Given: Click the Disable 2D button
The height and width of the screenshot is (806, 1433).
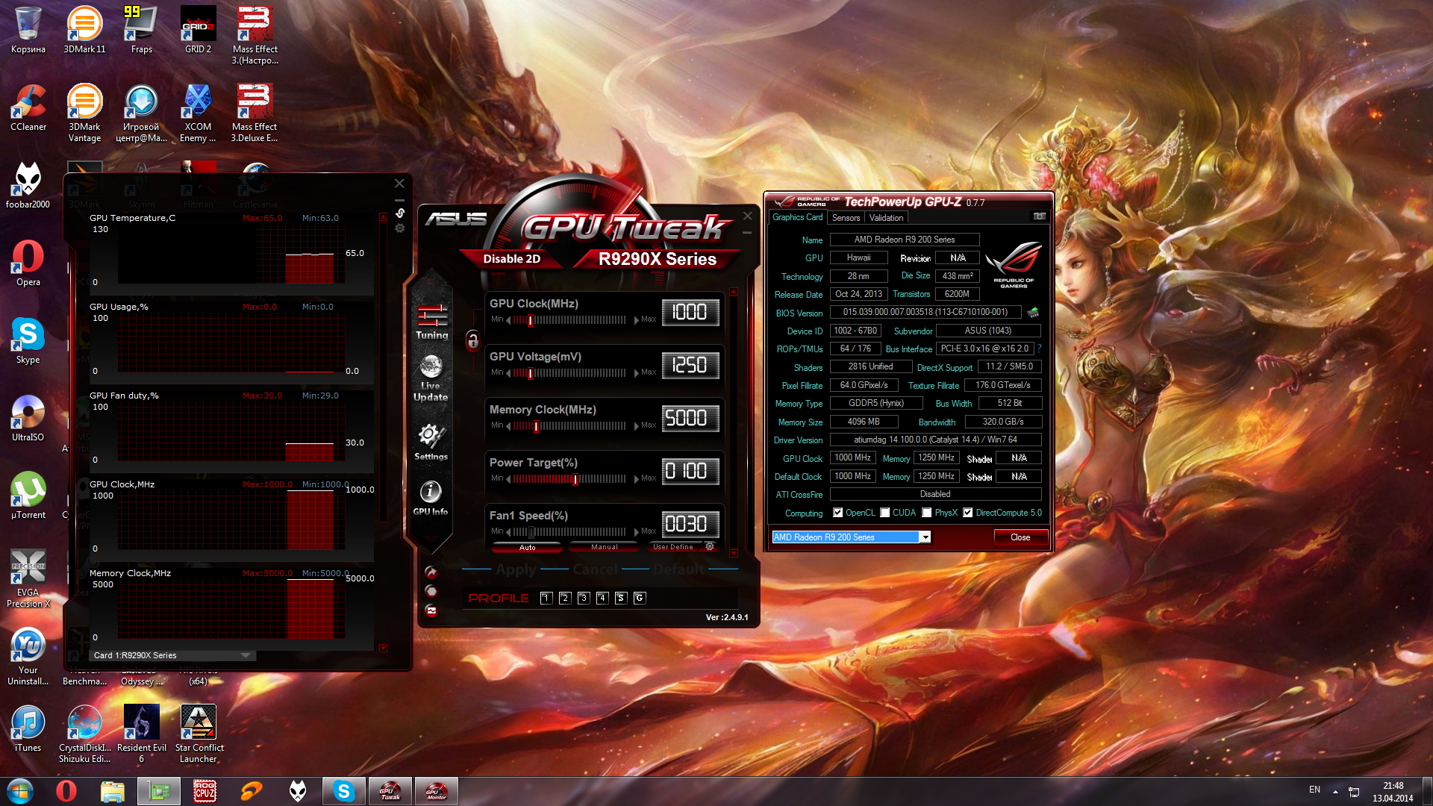Looking at the screenshot, I should click(511, 259).
